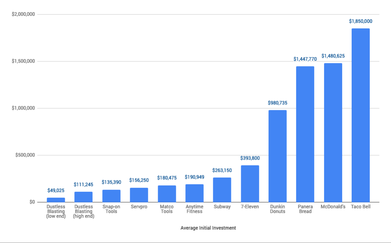Click the $1,500,000 y-axis tick label
Screen dimensions: 391x243
pyautogui.click(x=23, y=61)
